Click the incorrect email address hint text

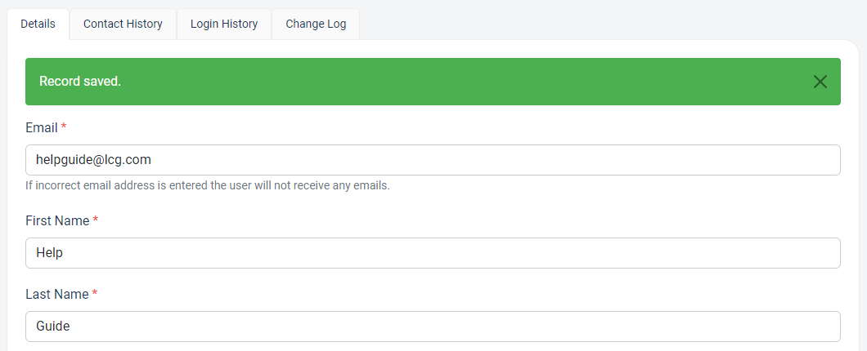[208, 185]
